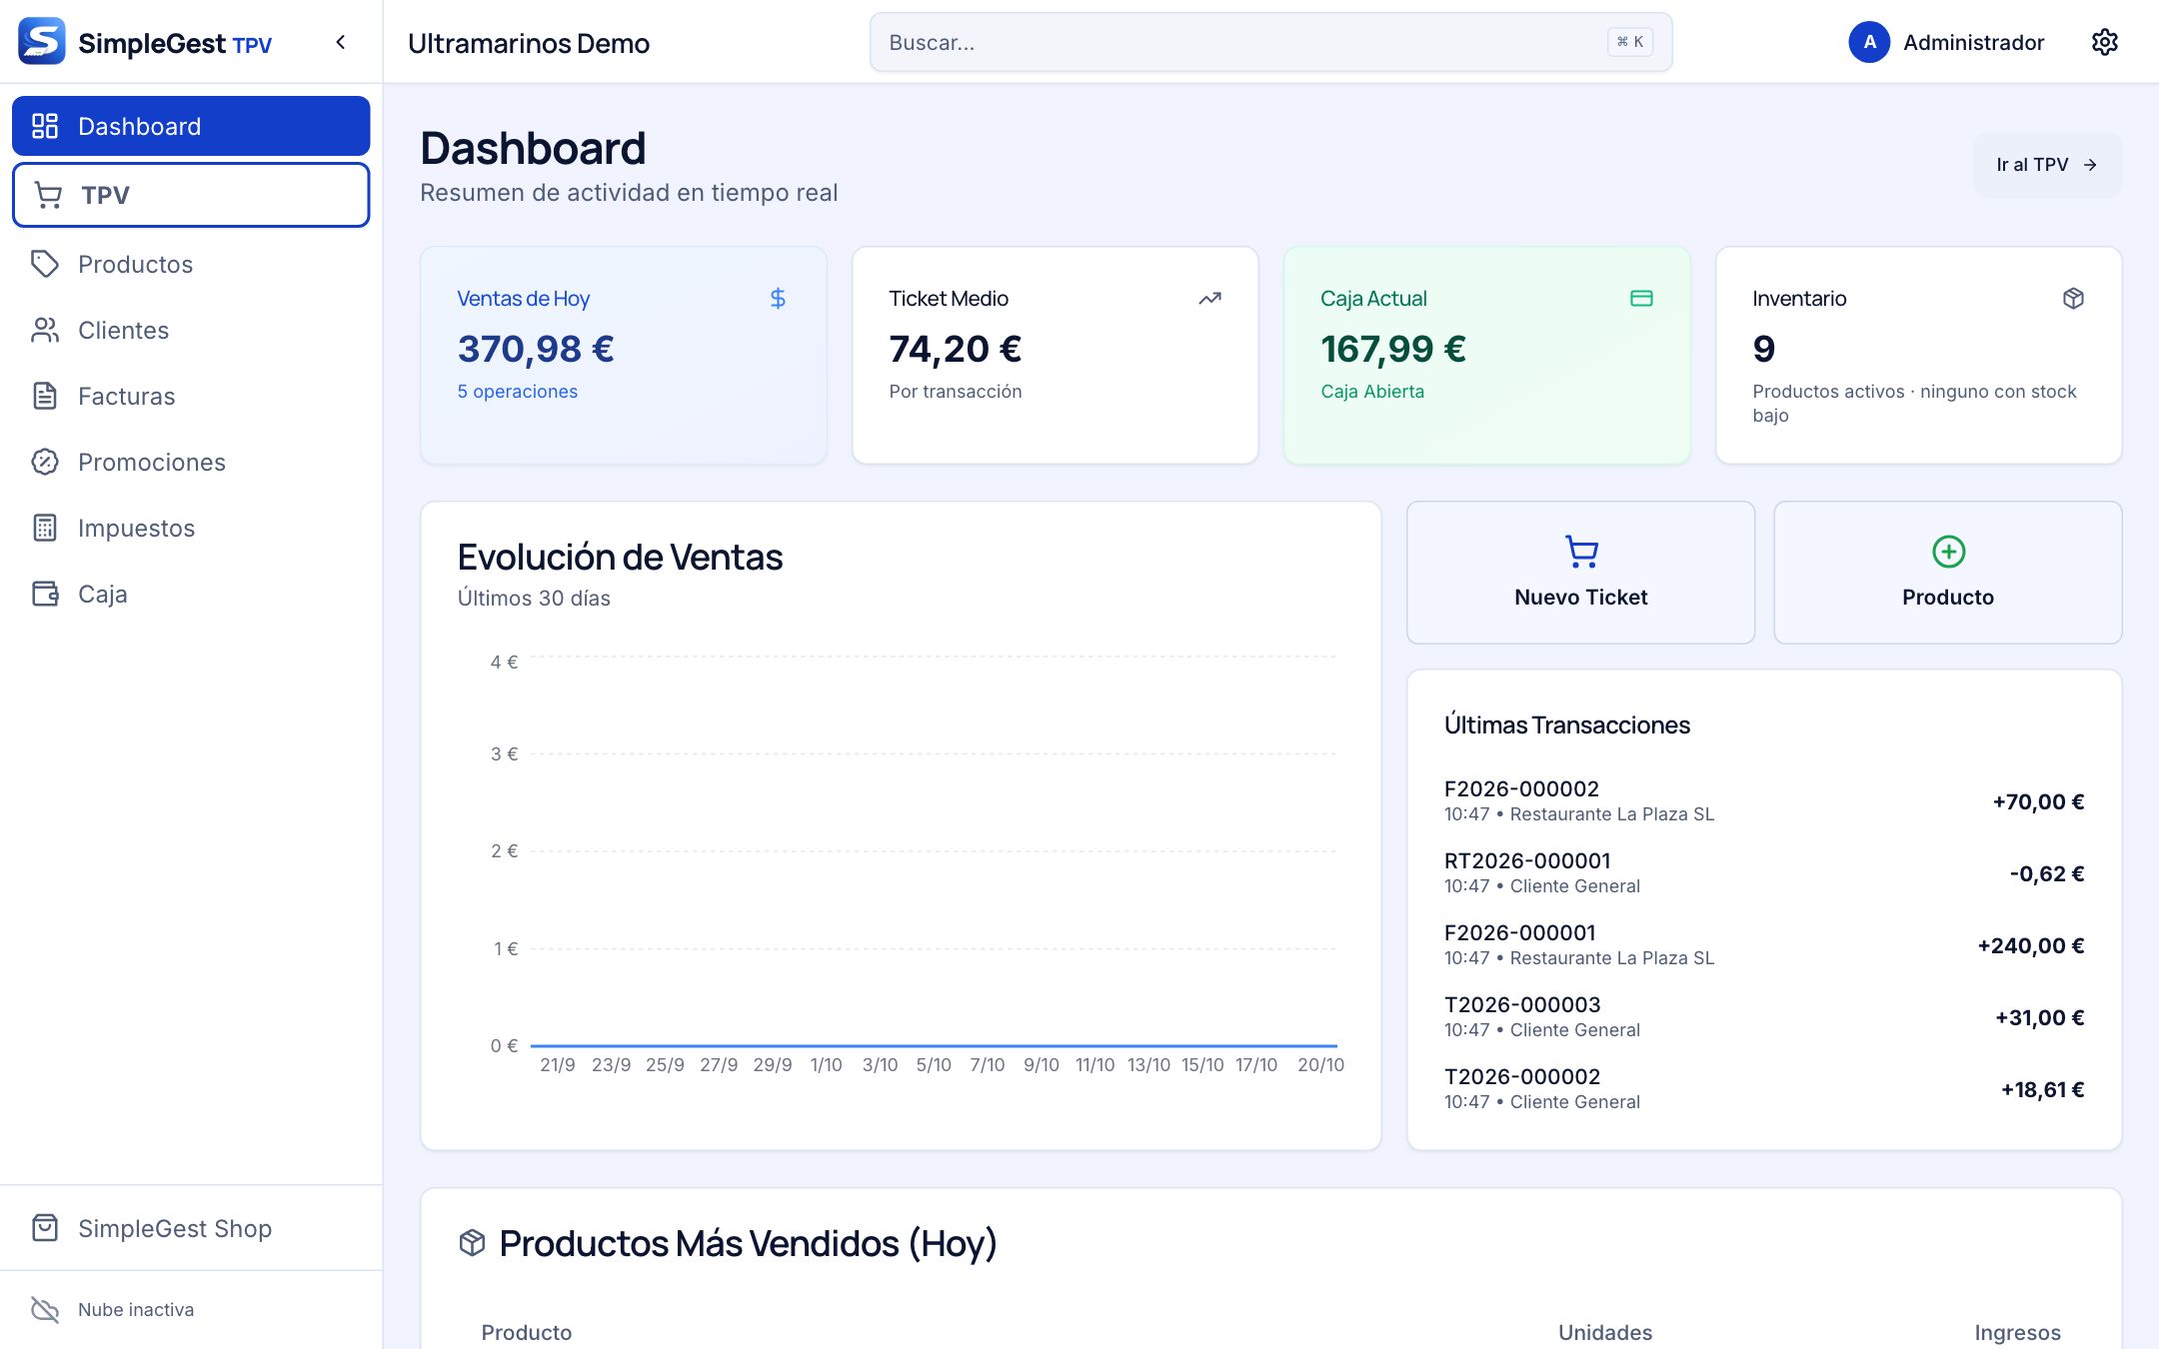
Task: Click the Buscar search field
Action: tap(1270, 42)
